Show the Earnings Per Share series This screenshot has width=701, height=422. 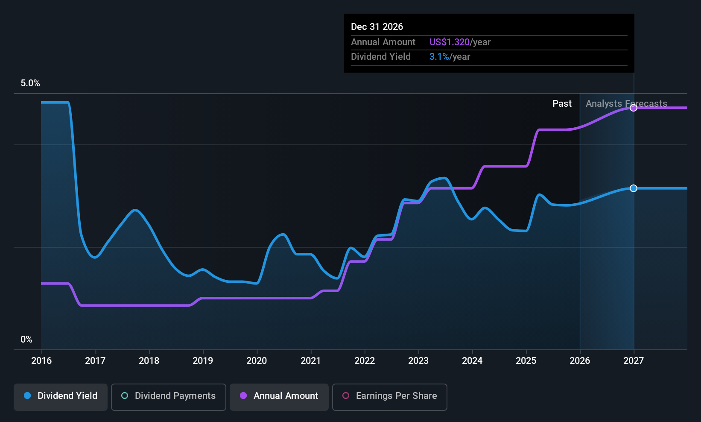(390, 397)
